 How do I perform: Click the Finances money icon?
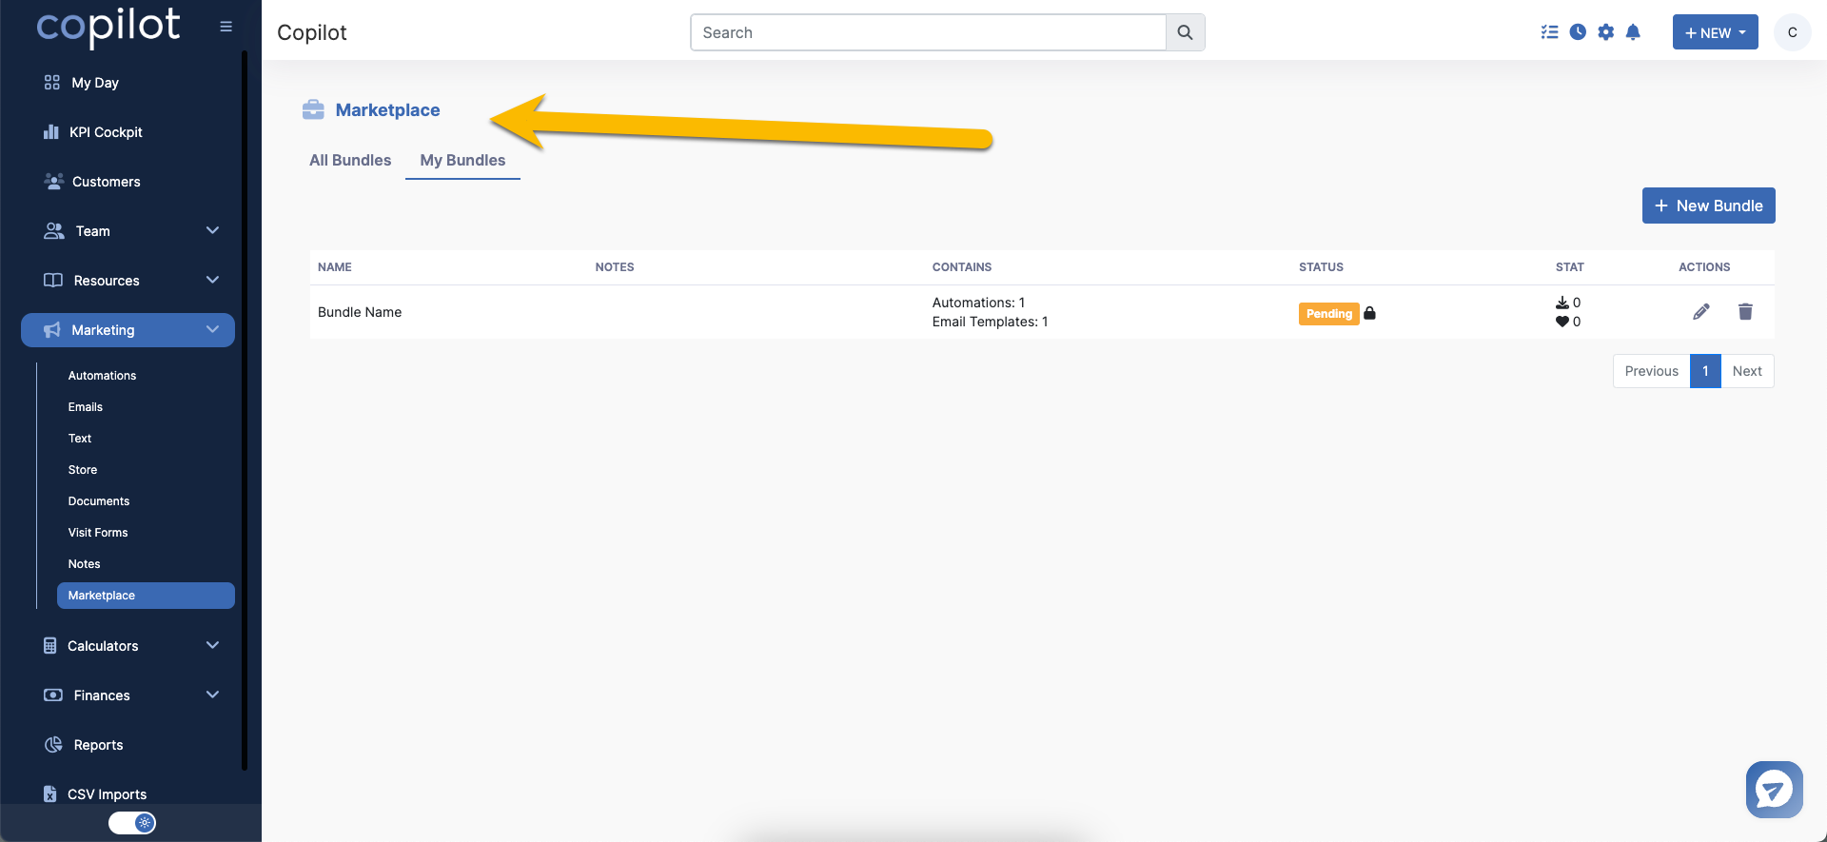[x=53, y=695]
